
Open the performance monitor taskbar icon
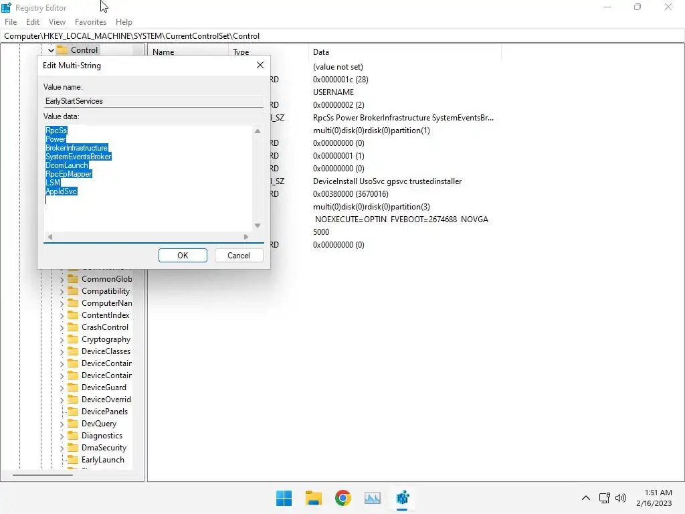pos(372,498)
